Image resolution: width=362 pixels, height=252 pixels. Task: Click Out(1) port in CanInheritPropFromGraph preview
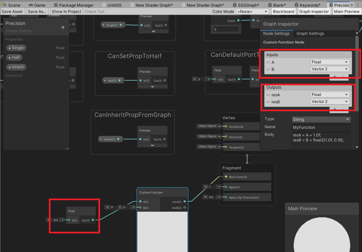click(x=164, y=139)
